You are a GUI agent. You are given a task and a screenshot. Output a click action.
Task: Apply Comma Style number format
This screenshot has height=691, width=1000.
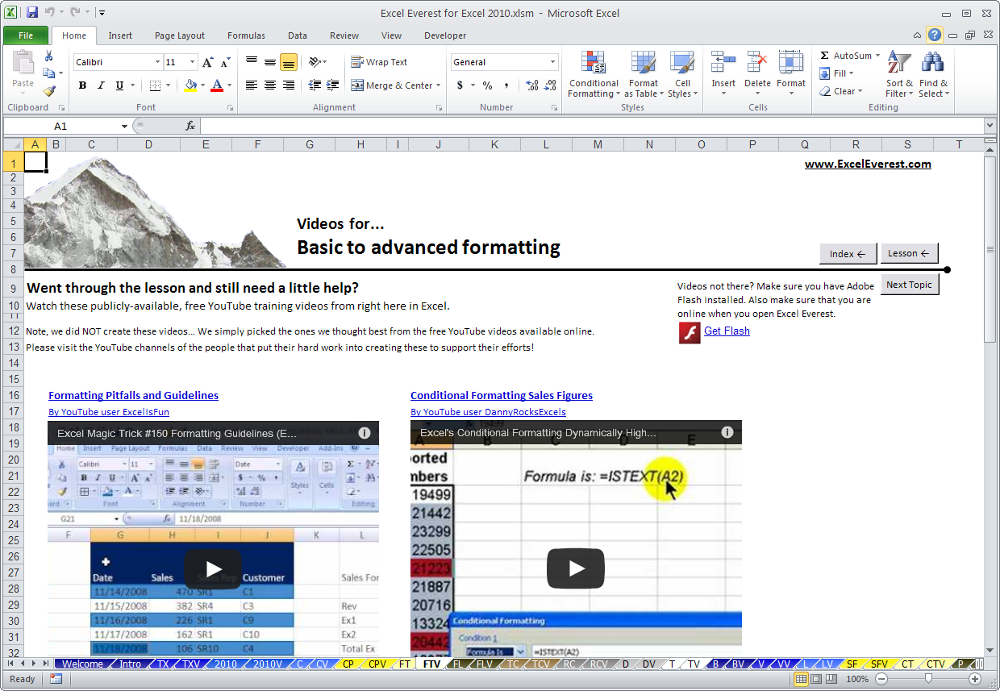506,85
